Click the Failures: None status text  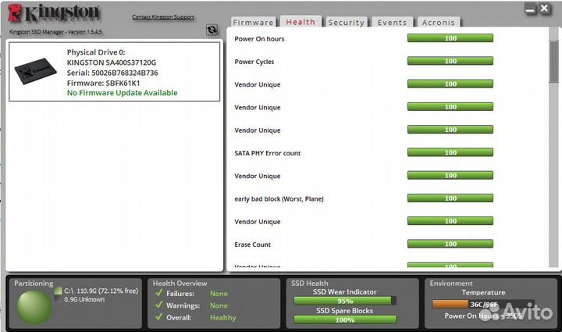coord(197,294)
